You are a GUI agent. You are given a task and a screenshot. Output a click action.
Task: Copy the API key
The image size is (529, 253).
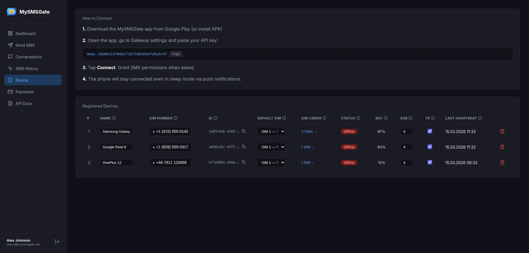pyautogui.click(x=176, y=54)
